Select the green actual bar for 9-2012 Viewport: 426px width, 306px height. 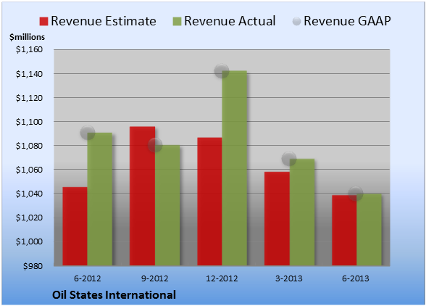click(x=167, y=205)
